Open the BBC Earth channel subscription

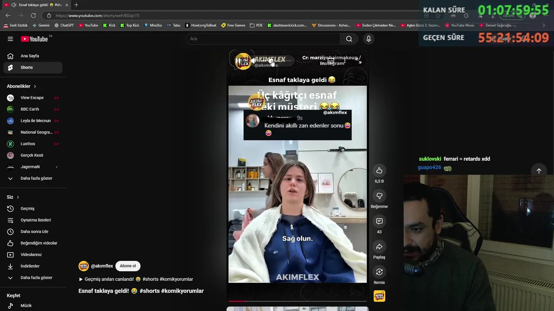[33, 109]
